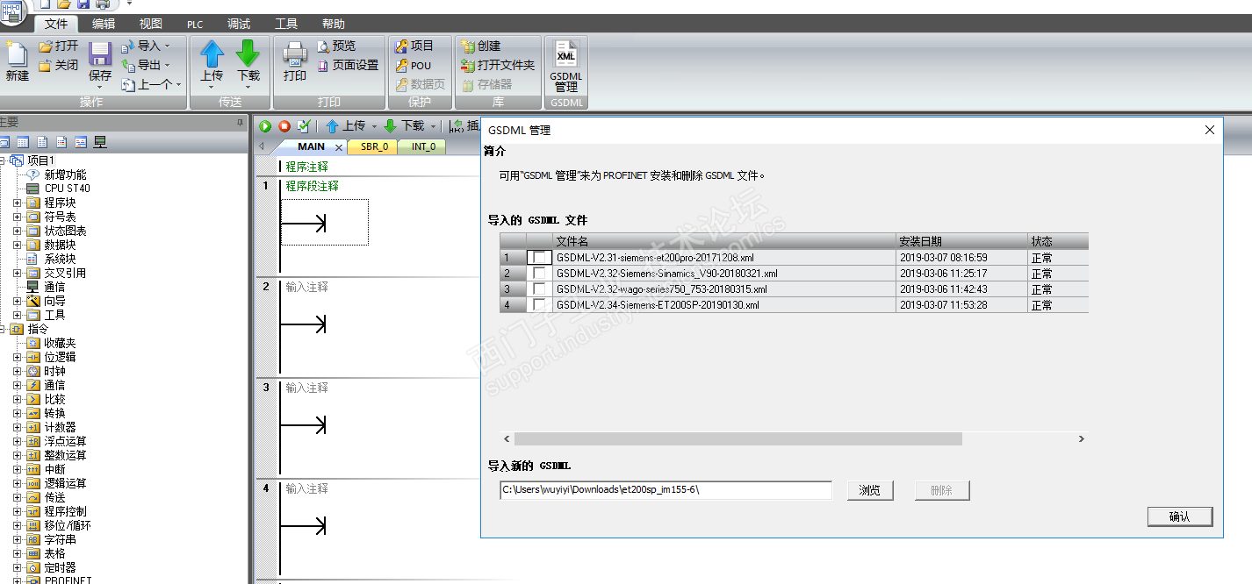Close the MAIN tab with its X
The image size is (1252, 584).
[339, 147]
